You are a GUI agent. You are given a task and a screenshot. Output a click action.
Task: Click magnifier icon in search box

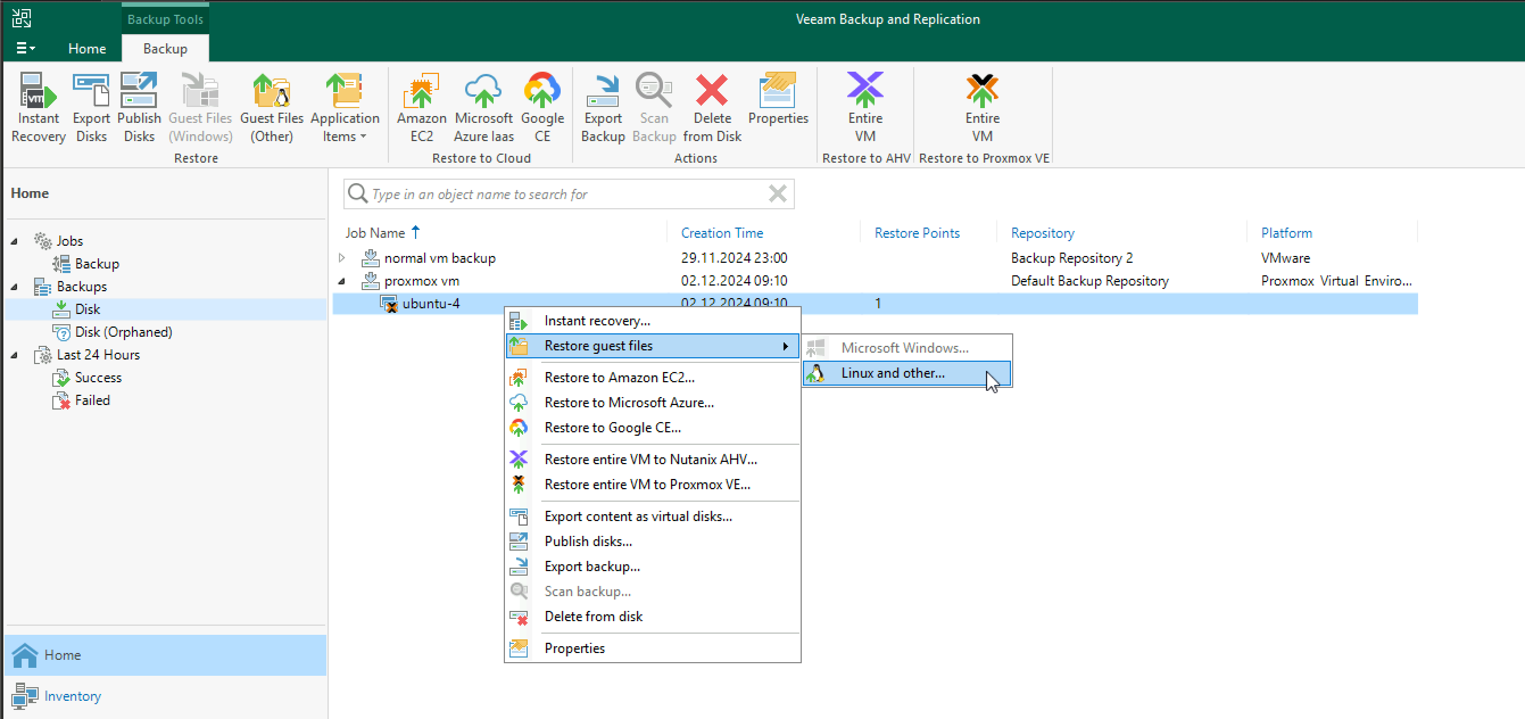tap(358, 193)
